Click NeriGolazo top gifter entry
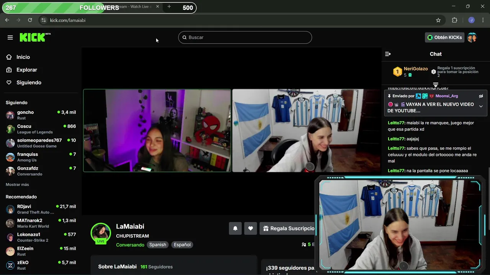This screenshot has height=275, width=490. [410, 72]
